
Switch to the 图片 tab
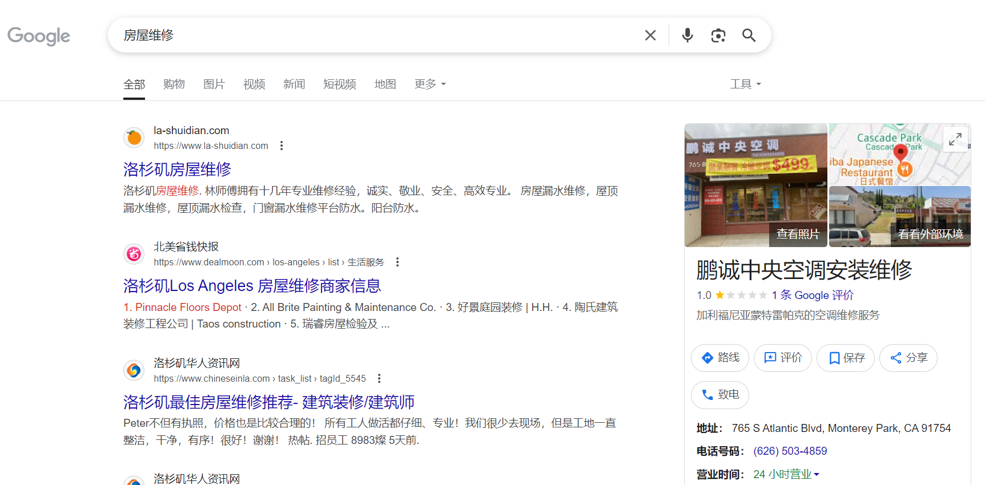tap(214, 84)
